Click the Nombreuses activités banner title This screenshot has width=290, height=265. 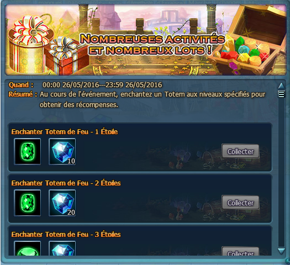(x=152, y=44)
